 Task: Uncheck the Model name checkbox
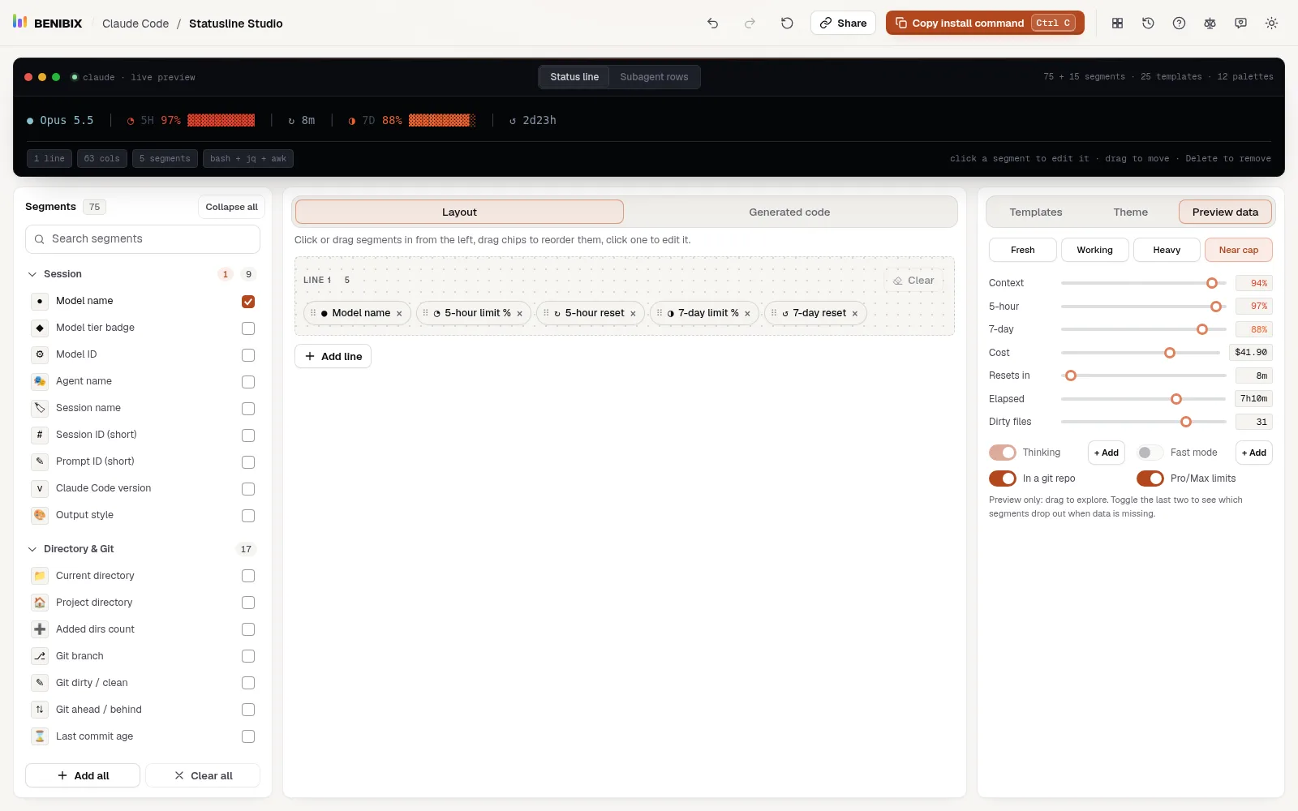click(248, 302)
